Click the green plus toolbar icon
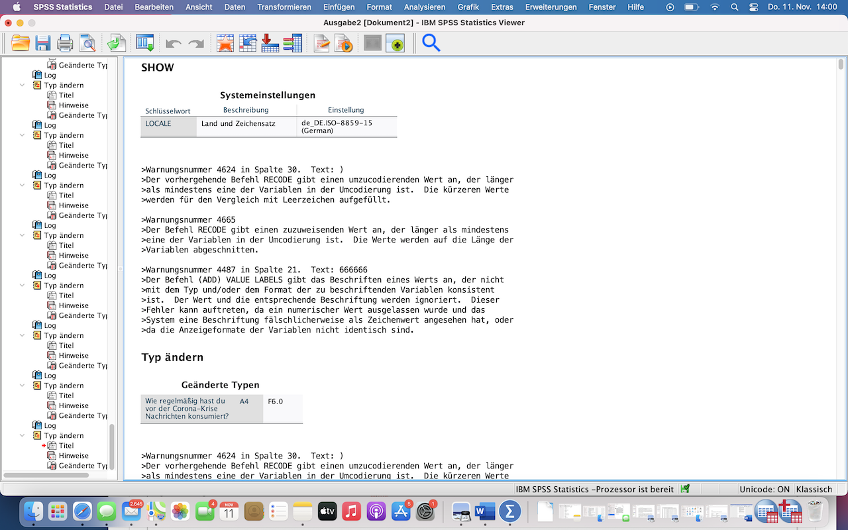The width and height of the screenshot is (848, 530). [x=396, y=44]
